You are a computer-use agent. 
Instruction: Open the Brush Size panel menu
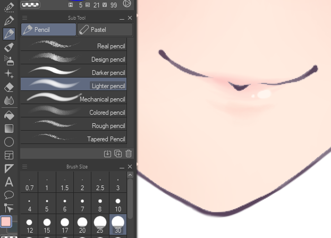(x=24, y=166)
